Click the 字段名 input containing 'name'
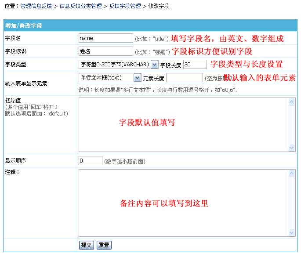The height and width of the screenshot is (257, 301). (105, 38)
